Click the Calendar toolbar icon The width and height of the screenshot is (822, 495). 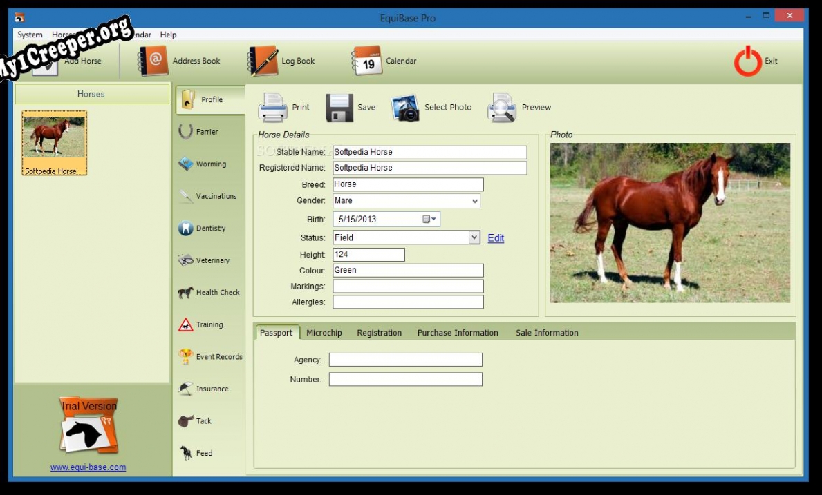(x=367, y=61)
